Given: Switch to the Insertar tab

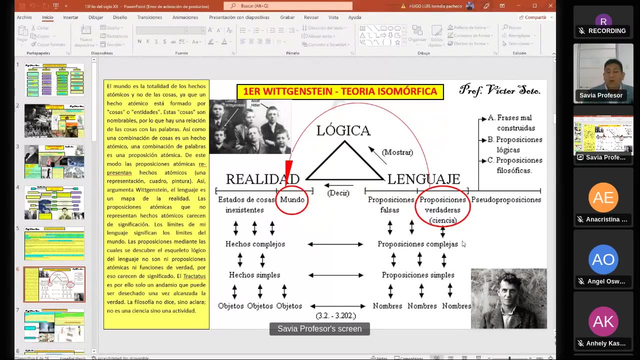Looking at the screenshot, I should pos(70,17).
